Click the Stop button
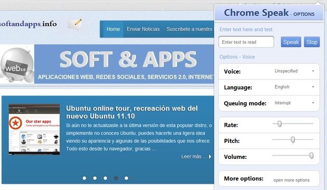327x190 pixels. coord(312,42)
